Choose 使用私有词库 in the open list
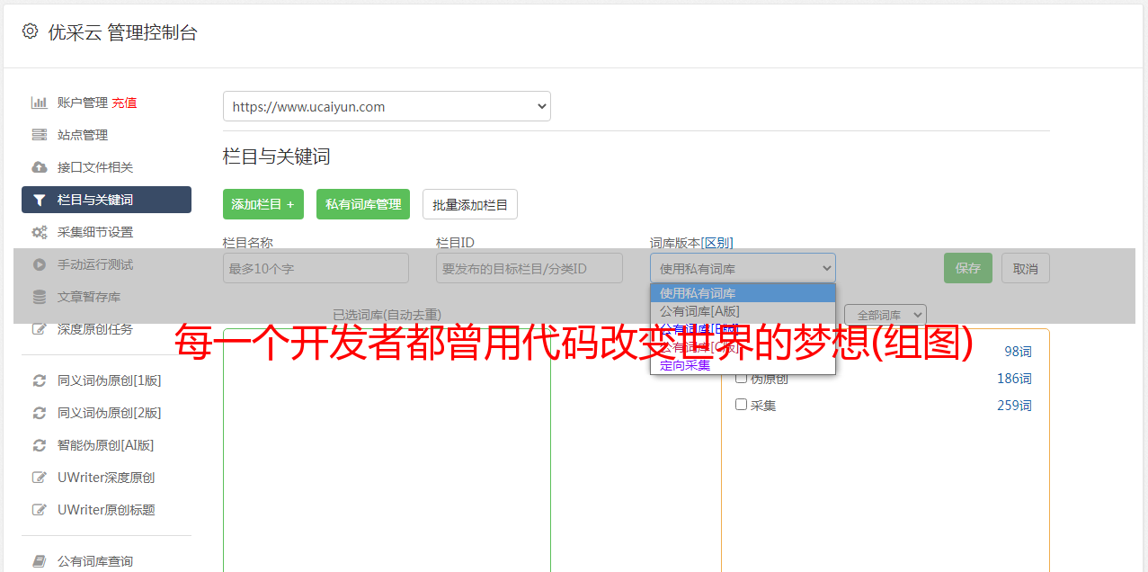Image resolution: width=1148 pixels, height=572 pixels. click(x=743, y=293)
